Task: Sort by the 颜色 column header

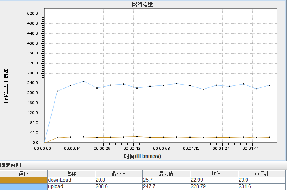Action: click(24, 174)
